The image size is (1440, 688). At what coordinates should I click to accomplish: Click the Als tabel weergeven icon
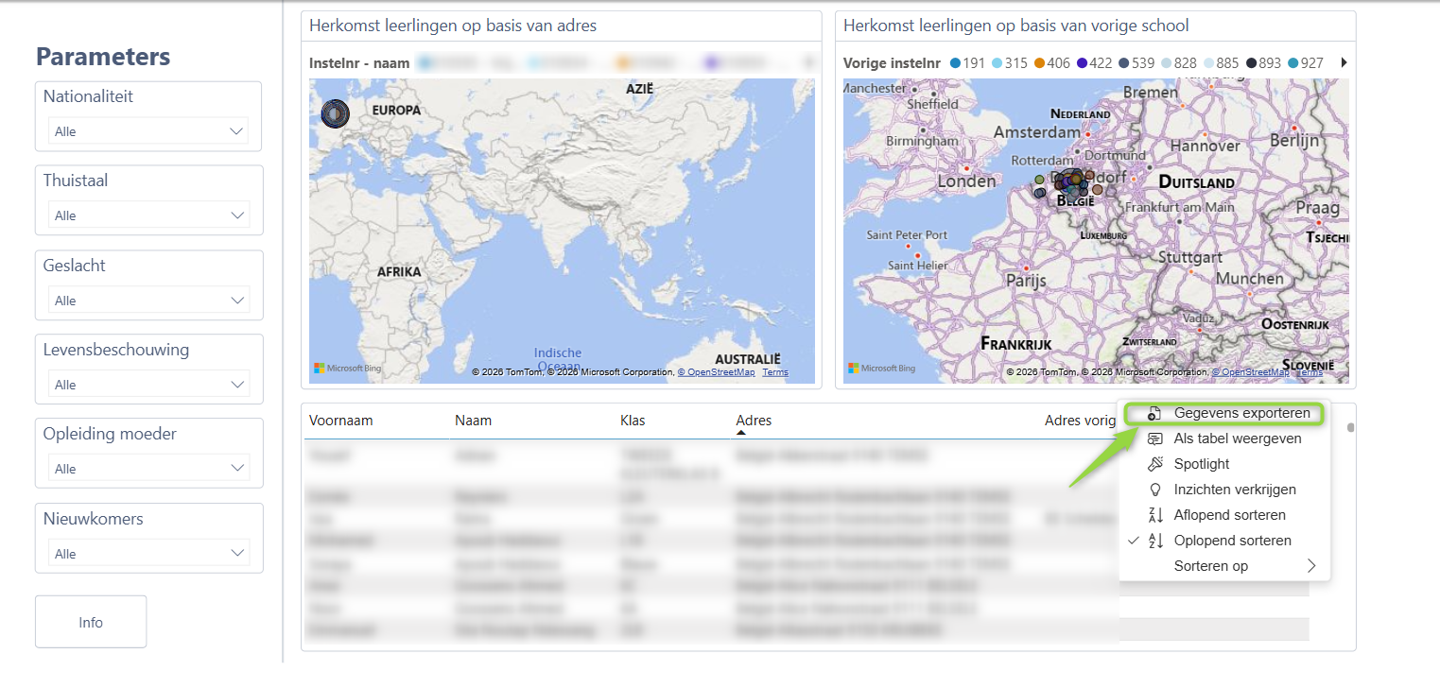1154,439
